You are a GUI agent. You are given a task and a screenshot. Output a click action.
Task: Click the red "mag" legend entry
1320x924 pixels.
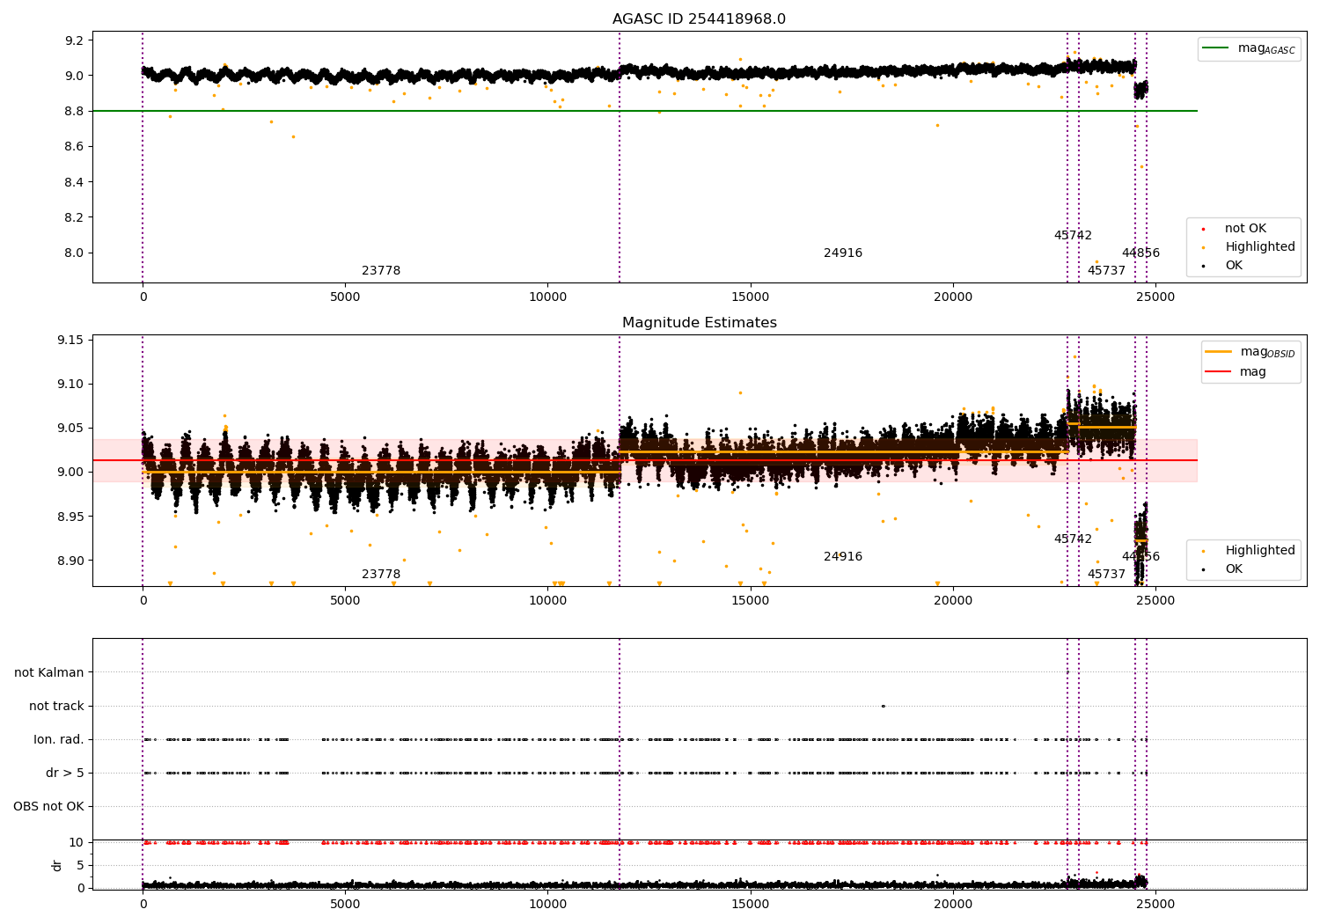[x=1236, y=371]
